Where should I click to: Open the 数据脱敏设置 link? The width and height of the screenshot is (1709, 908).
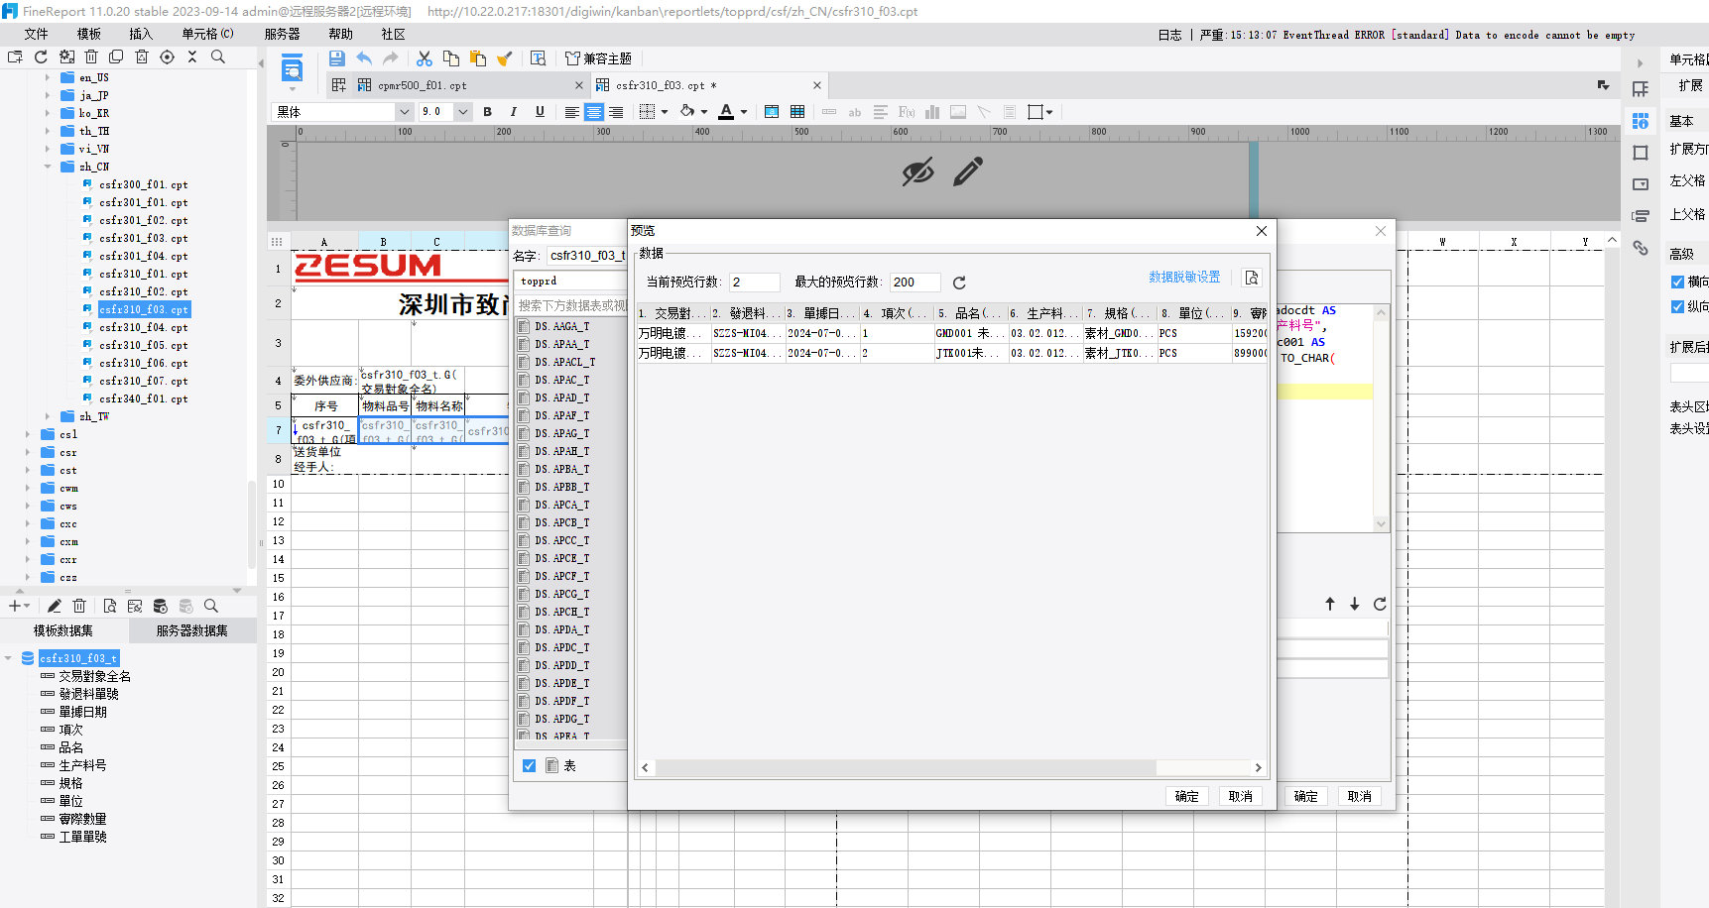coord(1184,278)
